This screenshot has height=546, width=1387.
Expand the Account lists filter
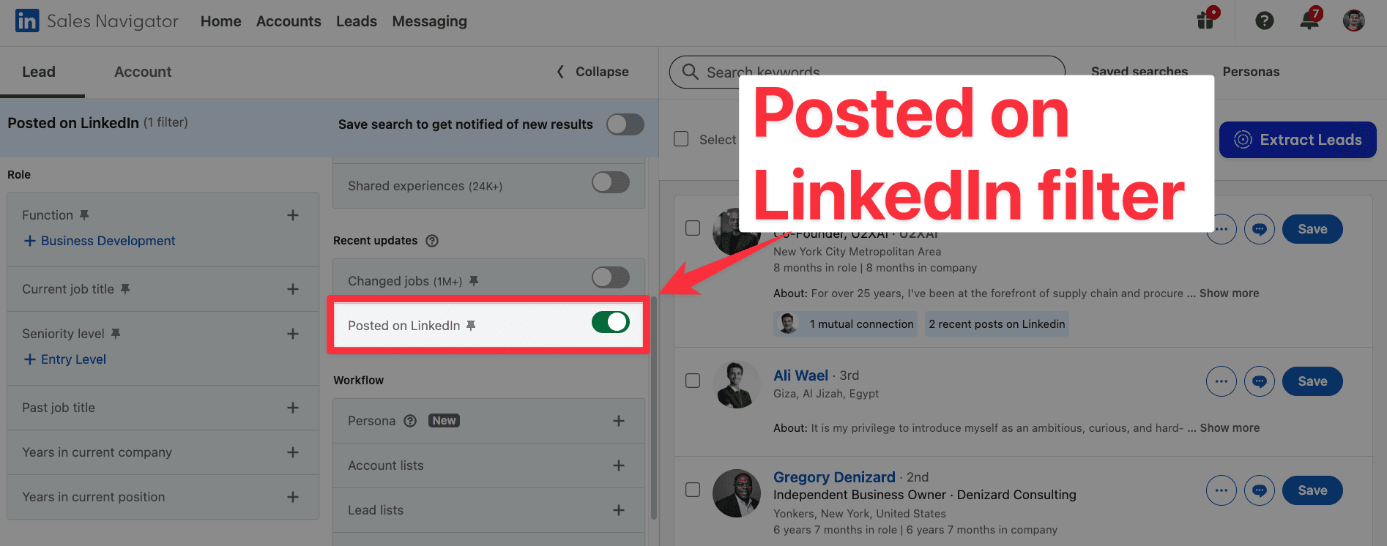(619, 465)
